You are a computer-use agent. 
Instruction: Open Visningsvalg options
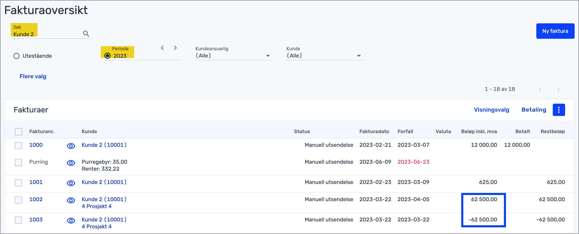[x=492, y=110]
